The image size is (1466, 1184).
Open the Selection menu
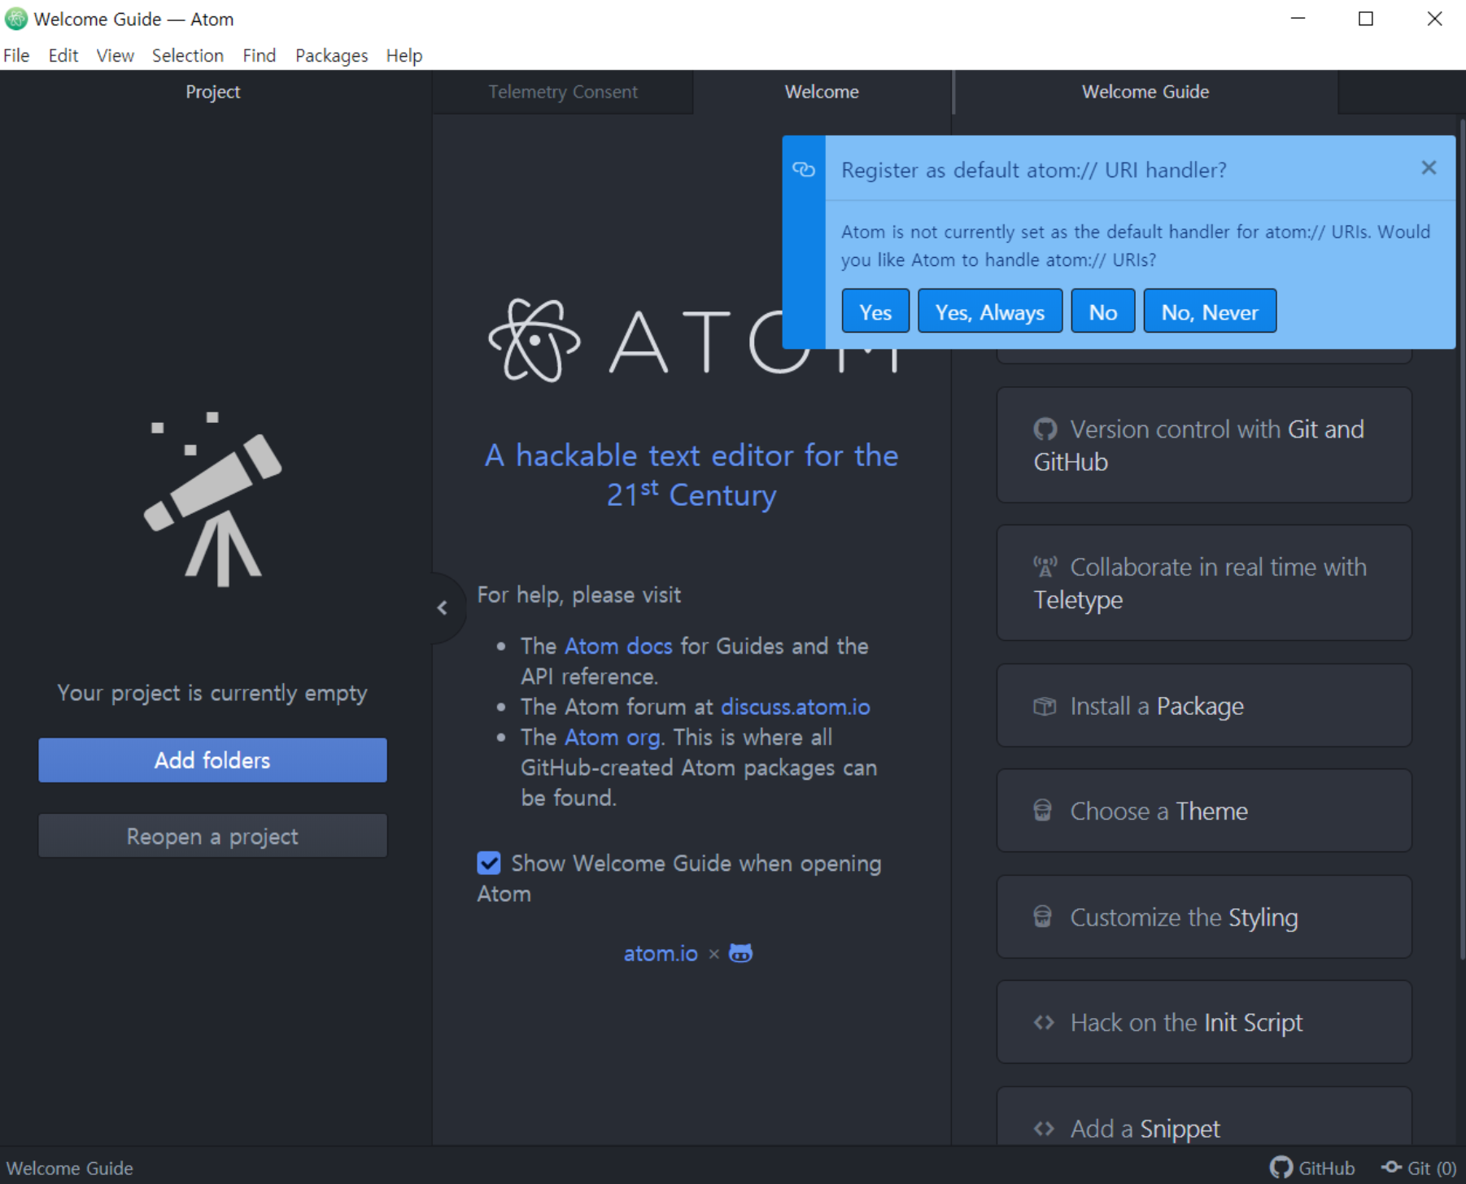coord(187,55)
